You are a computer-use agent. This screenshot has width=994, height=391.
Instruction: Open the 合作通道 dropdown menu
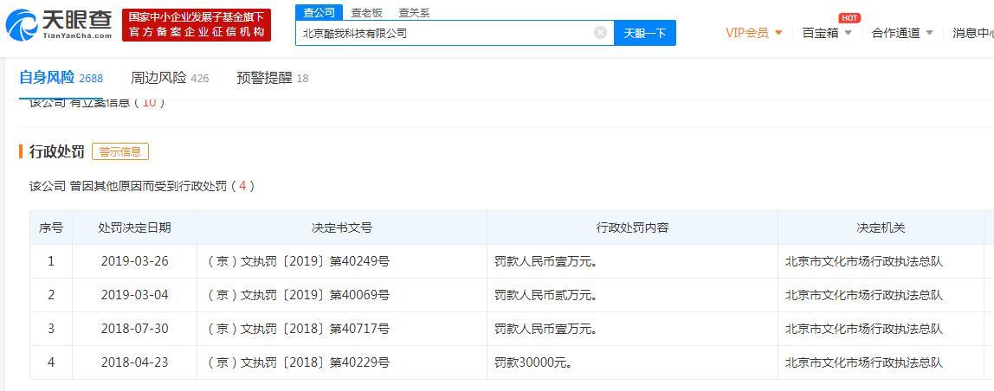pyautogui.click(x=902, y=33)
